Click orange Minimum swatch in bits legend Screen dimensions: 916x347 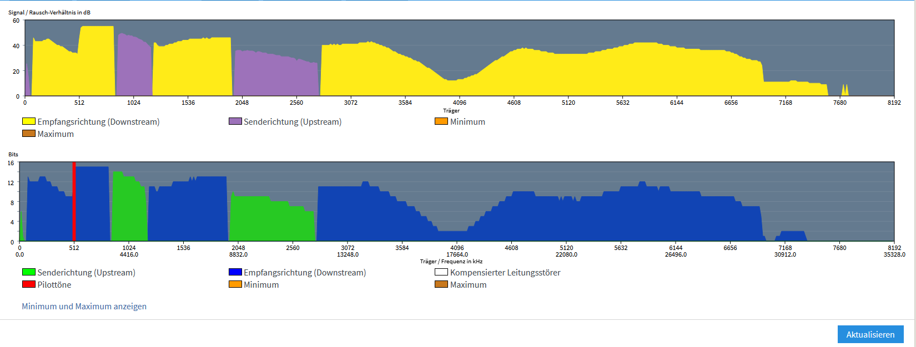coord(235,284)
